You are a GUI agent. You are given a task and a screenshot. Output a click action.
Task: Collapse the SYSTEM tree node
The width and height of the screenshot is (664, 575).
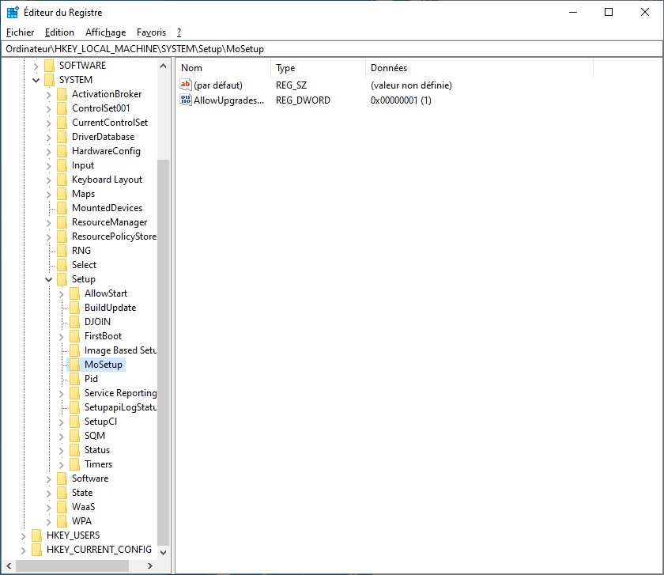[x=36, y=80]
